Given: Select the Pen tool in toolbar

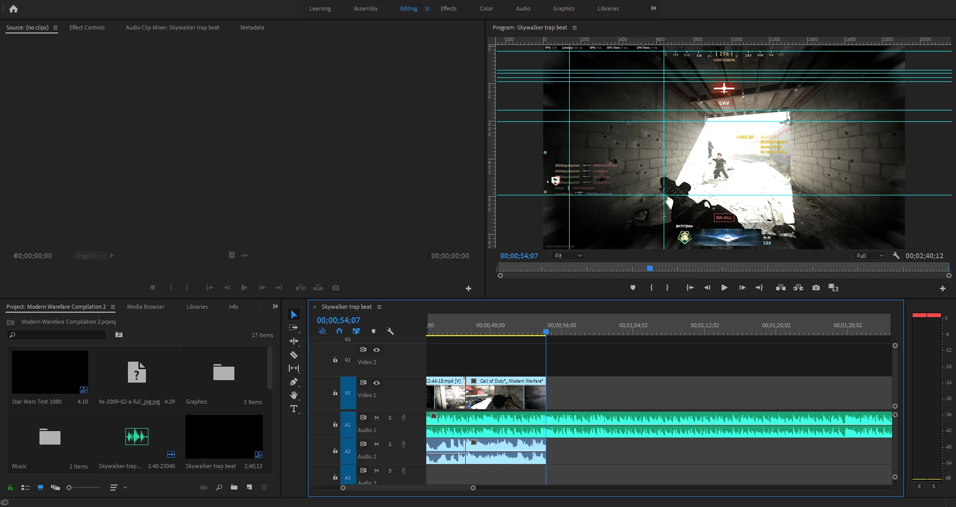Looking at the screenshot, I should [x=294, y=382].
